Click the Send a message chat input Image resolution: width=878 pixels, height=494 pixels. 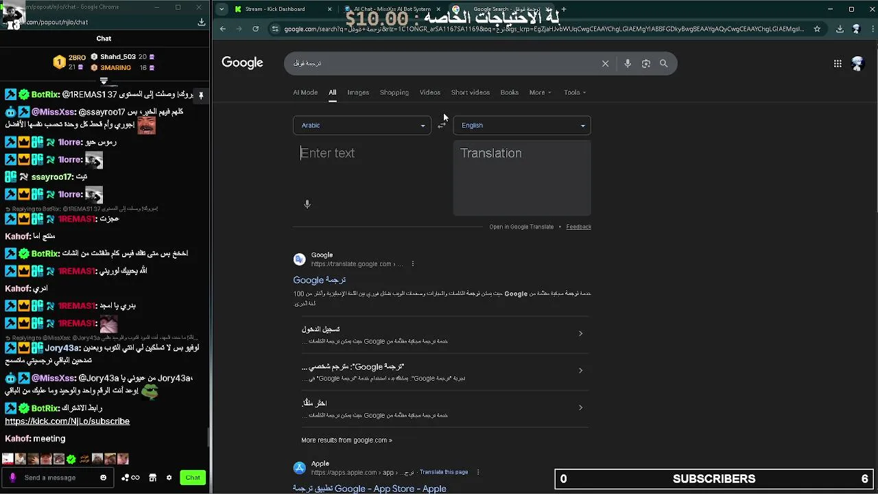58,478
